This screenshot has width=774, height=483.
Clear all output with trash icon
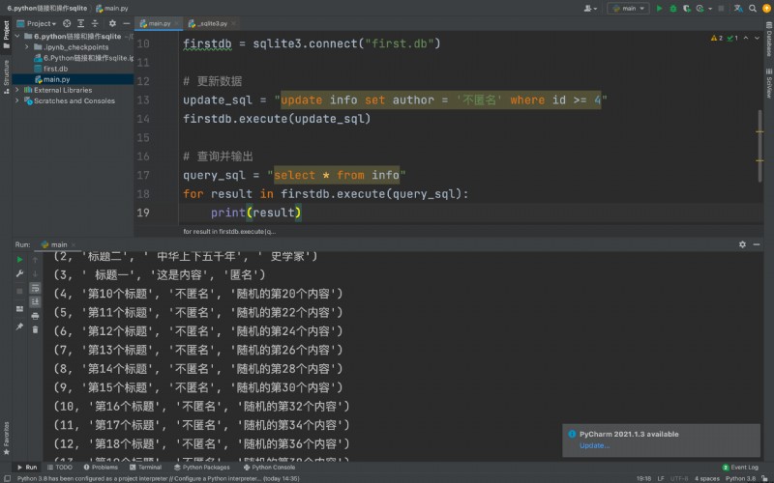(35, 329)
